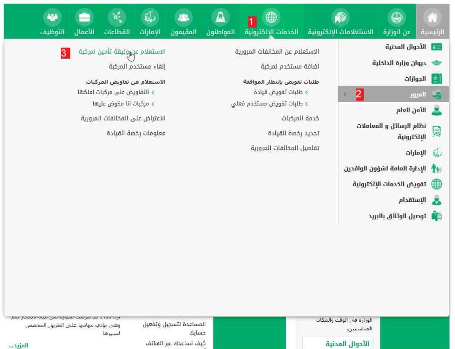455x349 pixels.
Task: Click المزيد... link at the bottom
Action: (19, 345)
